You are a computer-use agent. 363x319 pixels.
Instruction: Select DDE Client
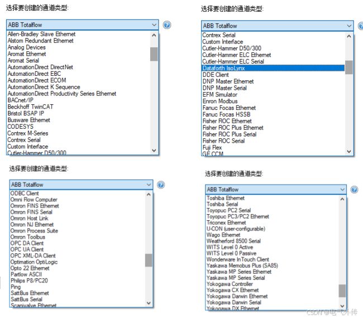(216, 75)
